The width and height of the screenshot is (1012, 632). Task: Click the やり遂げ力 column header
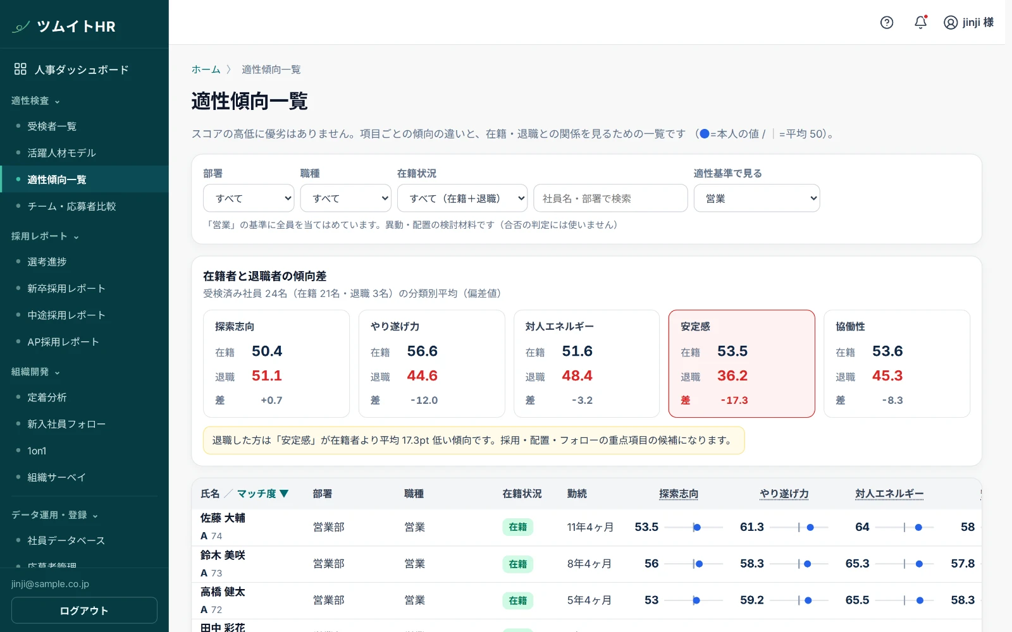point(784,494)
